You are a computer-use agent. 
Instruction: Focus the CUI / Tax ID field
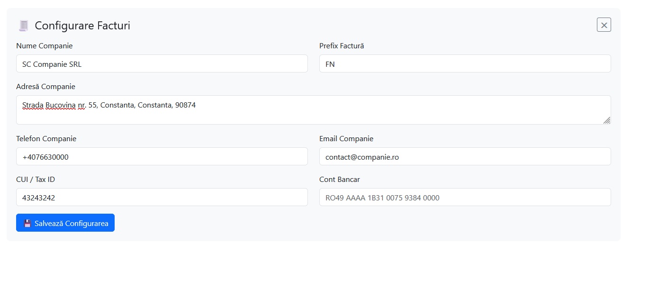(162, 198)
